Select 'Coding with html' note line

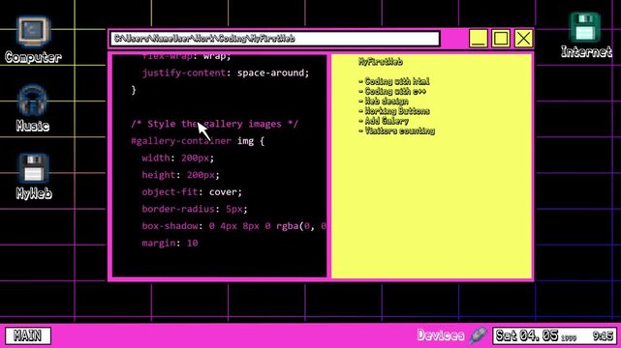pyautogui.click(x=394, y=81)
